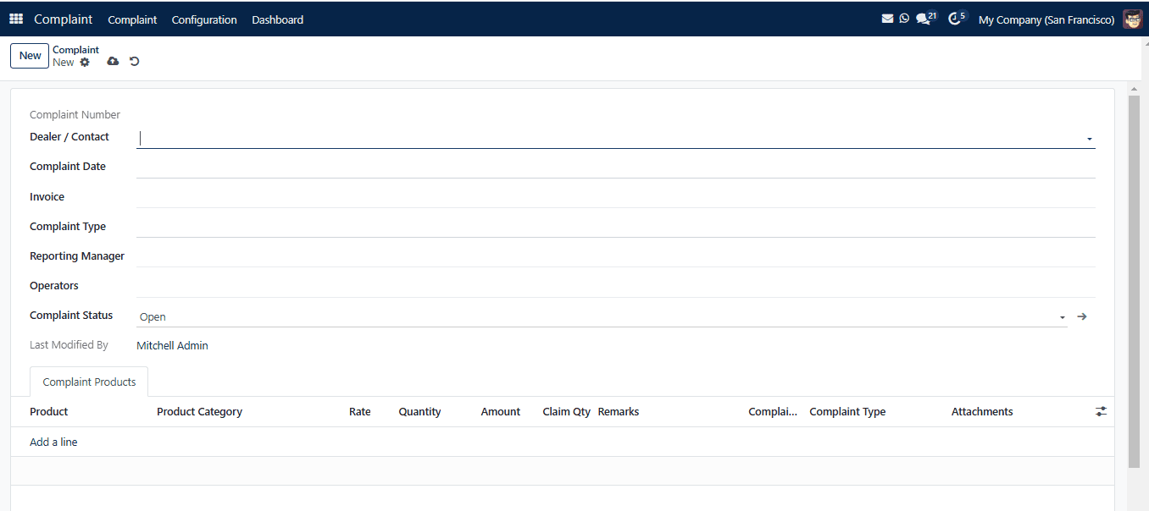The image size is (1149, 511).
Task: Open the mail envelope icon in navbar
Action: (887, 19)
